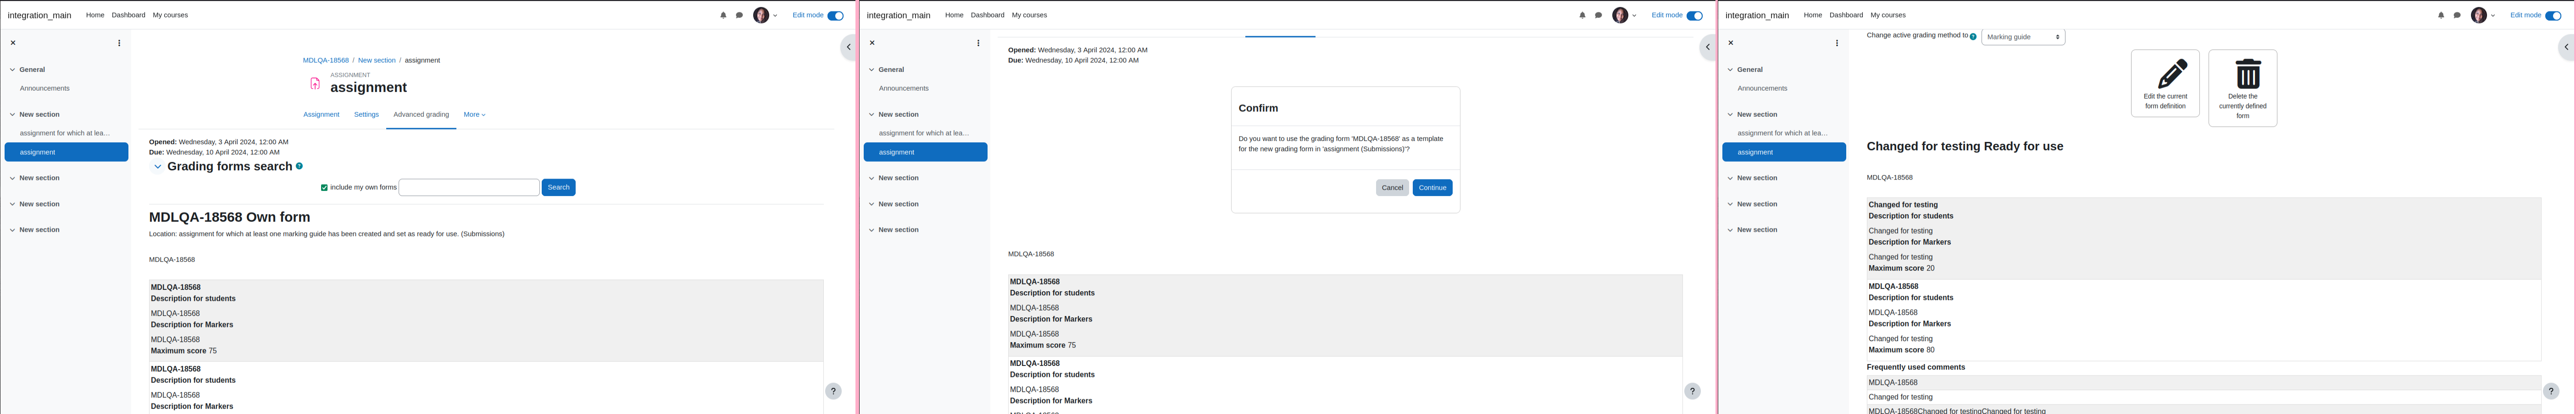The width and height of the screenshot is (2576, 414).
Task: Click the grading forms search text field
Action: point(469,188)
